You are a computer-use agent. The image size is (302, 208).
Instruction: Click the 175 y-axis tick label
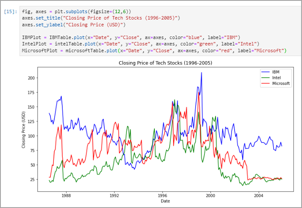coord(31,93)
